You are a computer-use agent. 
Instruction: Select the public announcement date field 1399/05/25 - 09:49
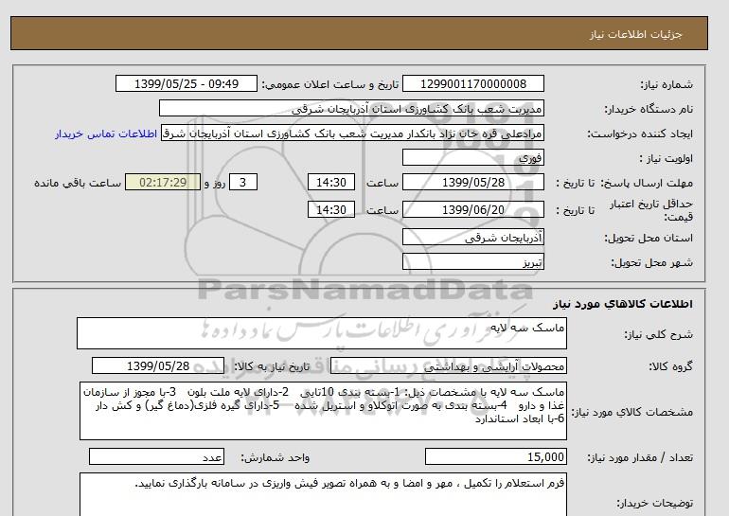tap(187, 84)
